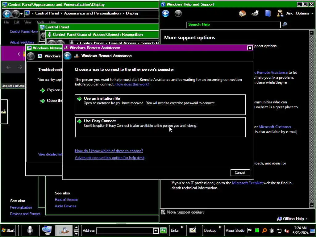The height and width of the screenshot is (237, 316).
Task: Expand the Offline Help dropdown
Action: (293, 219)
